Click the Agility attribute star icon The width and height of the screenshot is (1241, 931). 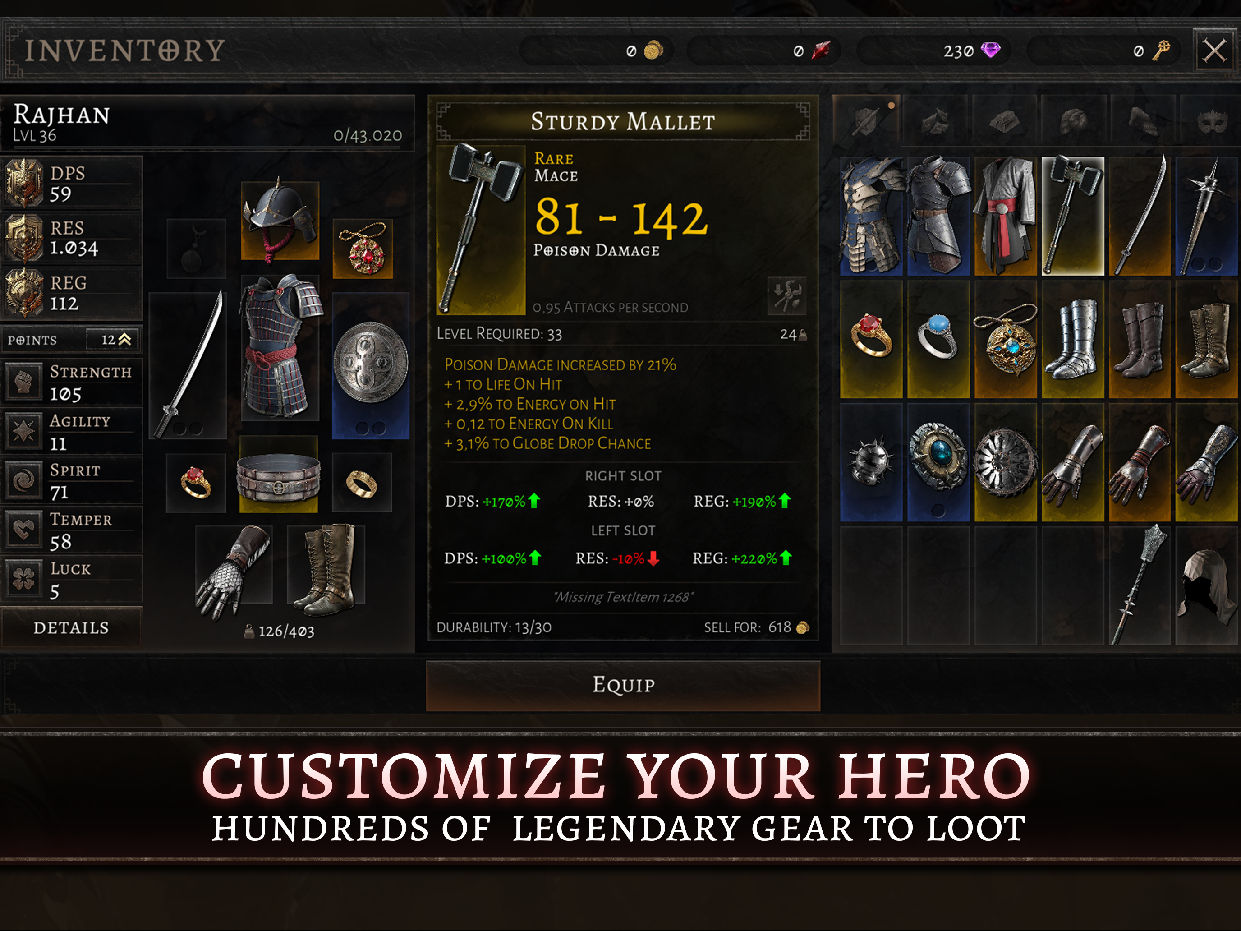(x=23, y=431)
